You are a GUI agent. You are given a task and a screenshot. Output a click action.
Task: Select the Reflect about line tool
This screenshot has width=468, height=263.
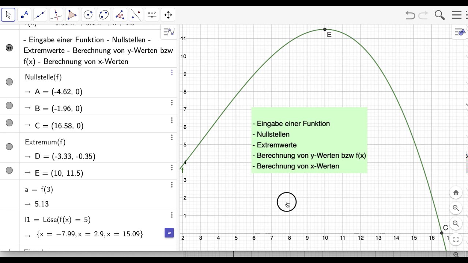pyautogui.click(x=136, y=15)
